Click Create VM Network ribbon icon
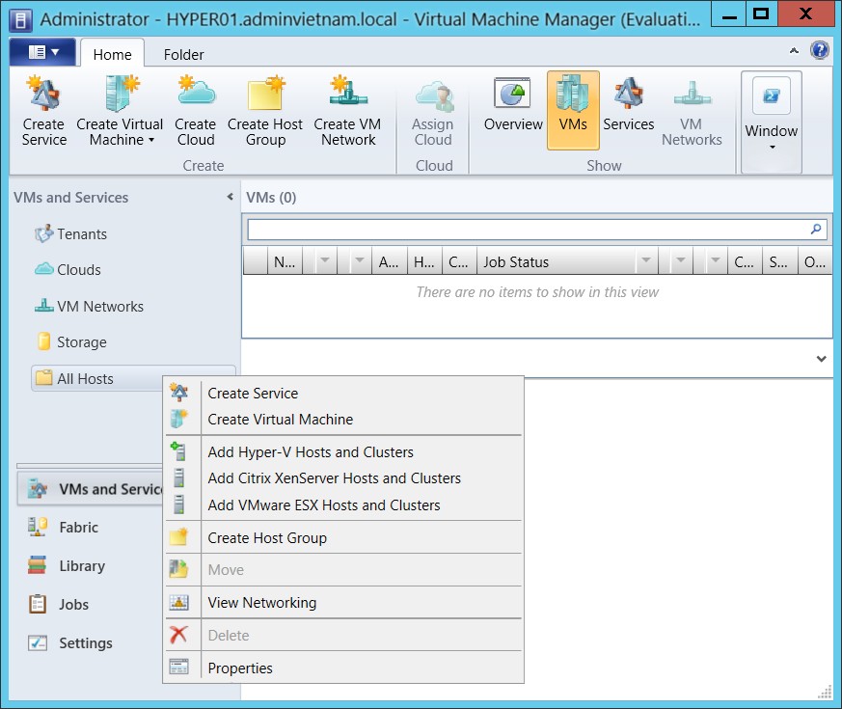The height and width of the screenshot is (709, 842). click(348, 111)
